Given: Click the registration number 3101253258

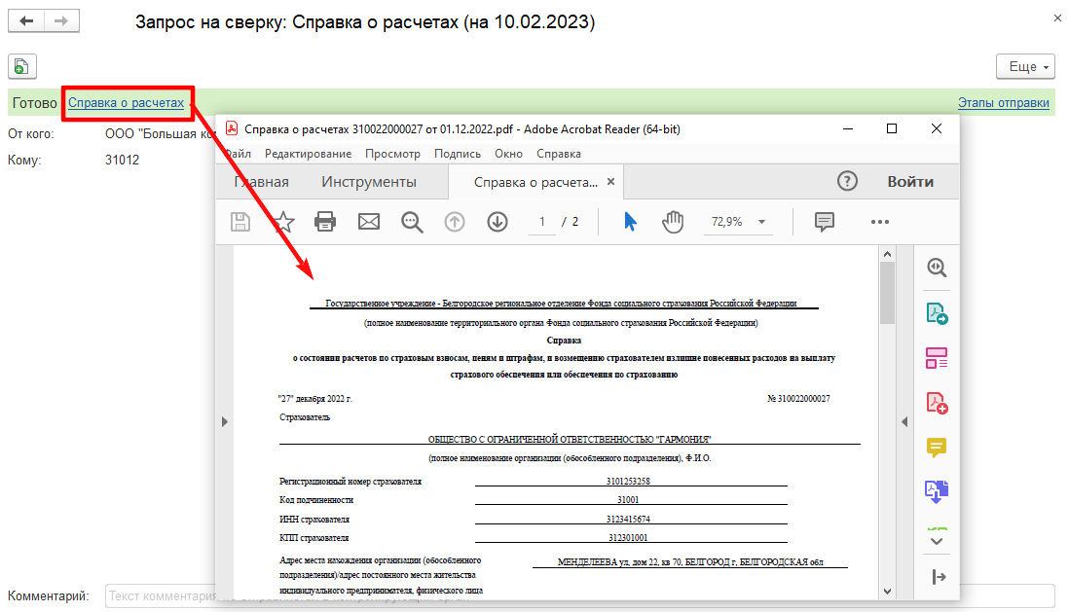Looking at the screenshot, I should (628, 482).
